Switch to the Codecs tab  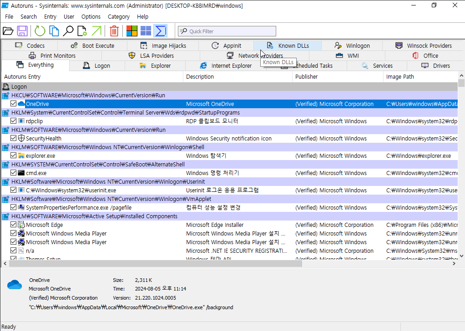pos(30,45)
